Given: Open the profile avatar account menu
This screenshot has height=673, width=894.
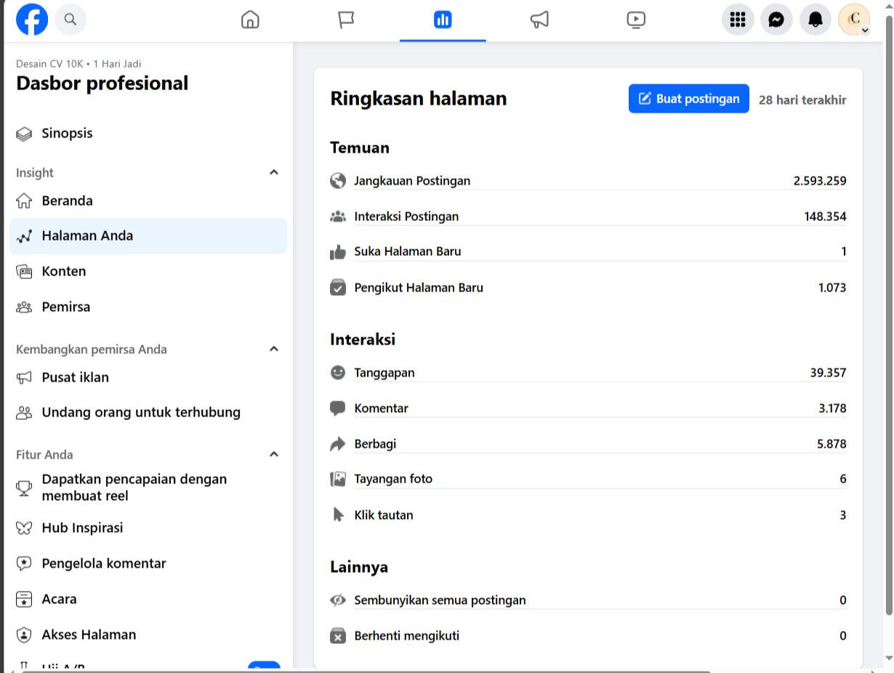Looking at the screenshot, I should pos(854,20).
